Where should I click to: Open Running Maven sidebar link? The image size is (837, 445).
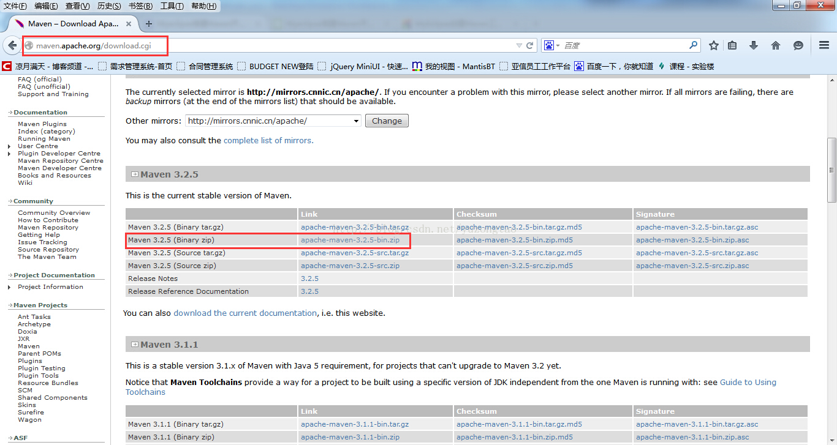click(44, 139)
